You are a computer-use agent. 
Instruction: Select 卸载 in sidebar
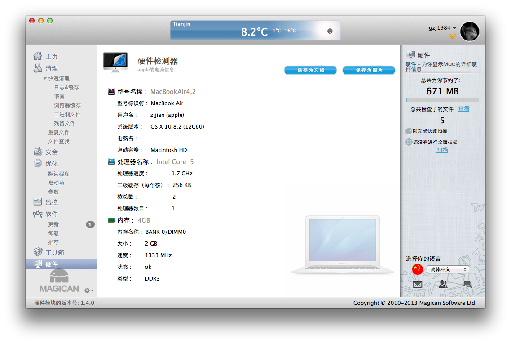coord(53,233)
